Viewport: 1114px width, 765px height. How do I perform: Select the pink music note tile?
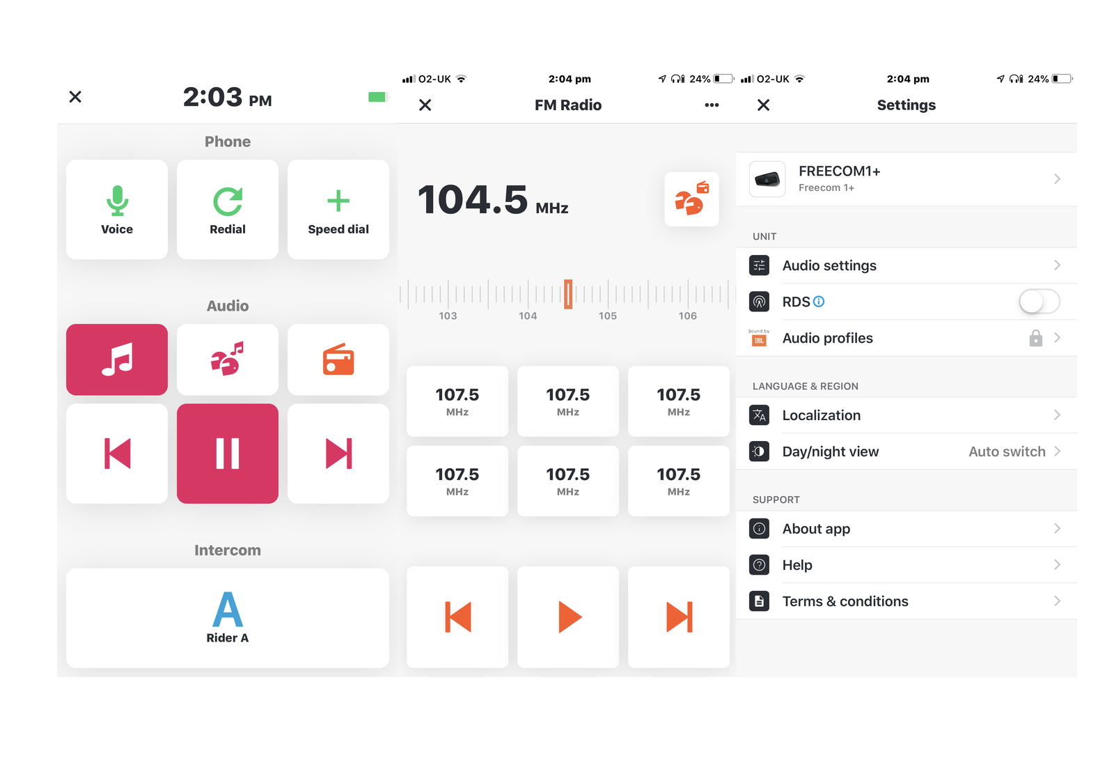[117, 360]
